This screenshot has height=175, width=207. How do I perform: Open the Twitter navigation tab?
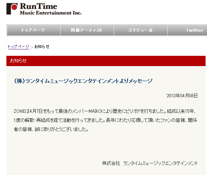pos(187,30)
